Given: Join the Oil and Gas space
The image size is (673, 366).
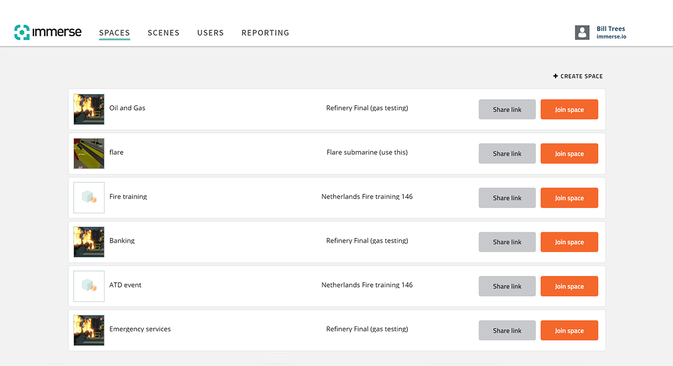Looking at the screenshot, I should click(569, 109).
